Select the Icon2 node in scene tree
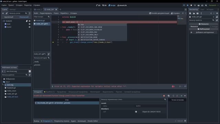The width and height of the screenshot is (220, 124). pos(9,27)
